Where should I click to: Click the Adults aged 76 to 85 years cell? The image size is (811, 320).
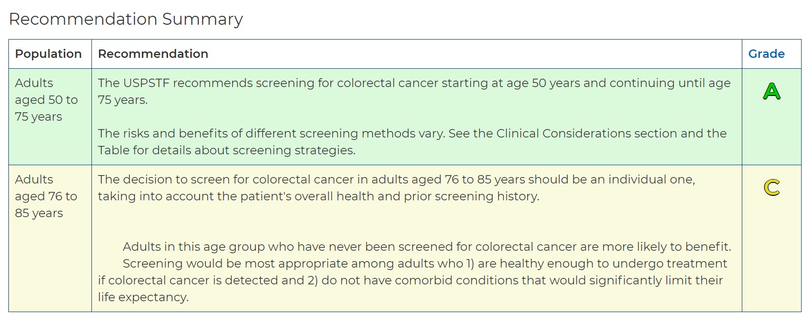[x=50, y=238]
